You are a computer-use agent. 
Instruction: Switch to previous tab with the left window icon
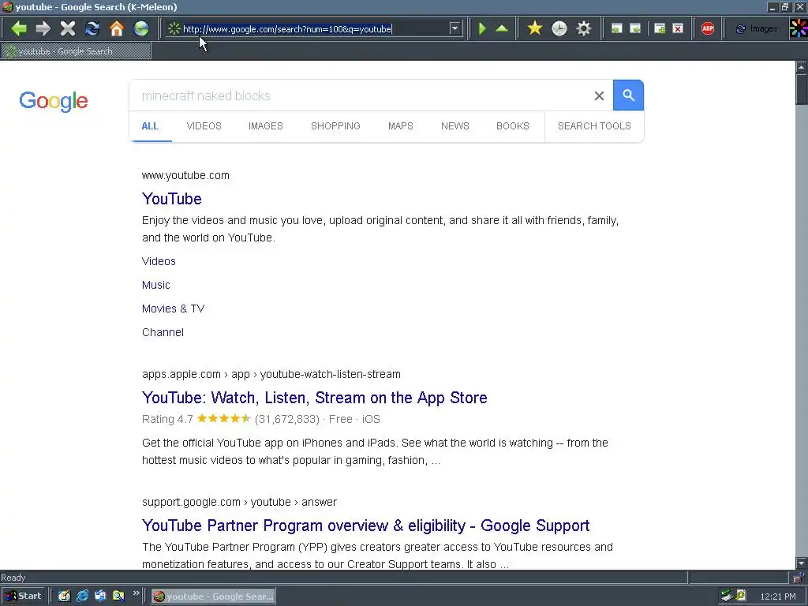click(x=616, y=28)
